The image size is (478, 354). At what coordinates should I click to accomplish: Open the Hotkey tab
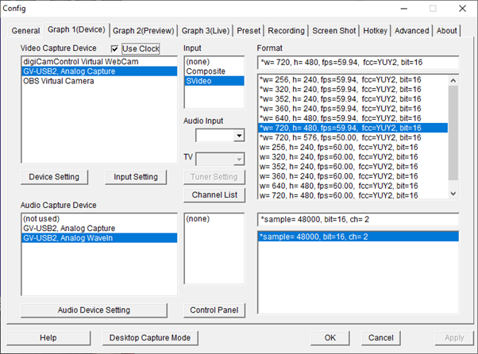coord(376,31)
